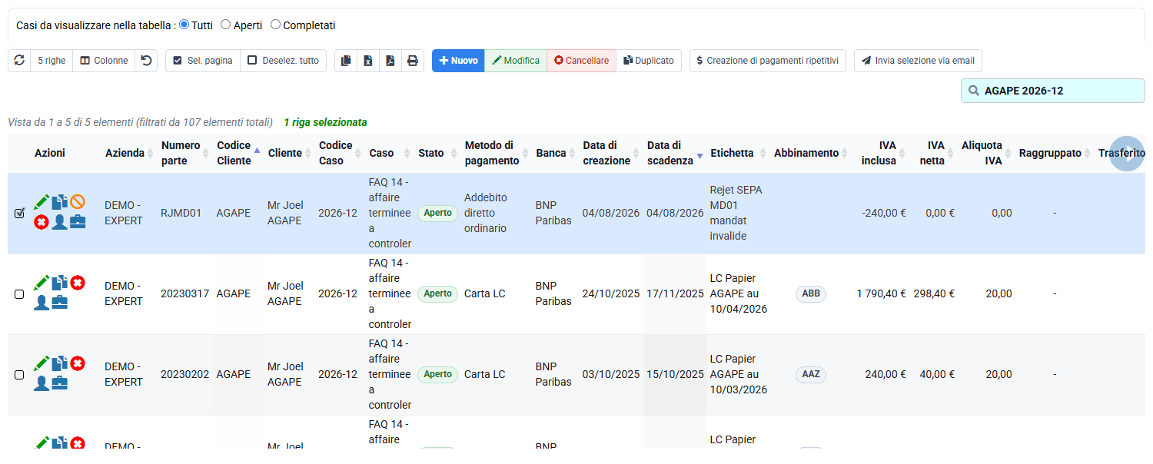Image resolution: width=1153 pixels, height=464 pixels.
Task: Open the 5 righe page length dropdown
Action: [52, 61]
